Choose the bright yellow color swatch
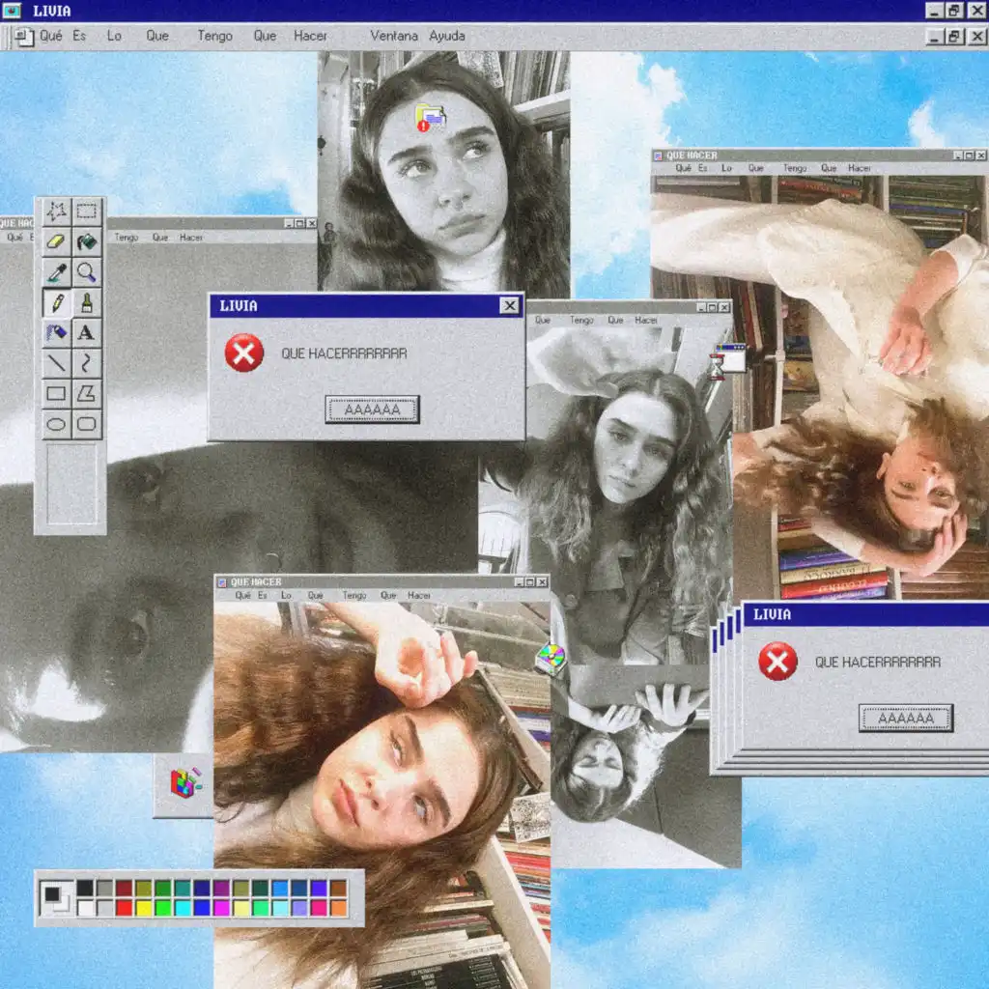Image resolution: width=989 pixels, height=989 pixels. pos(144,908)
